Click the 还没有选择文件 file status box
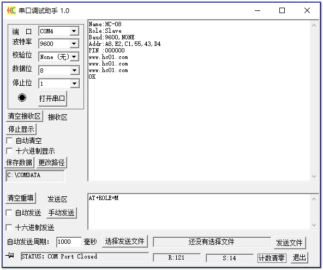The image size is (323, 270). click(212, 242)
